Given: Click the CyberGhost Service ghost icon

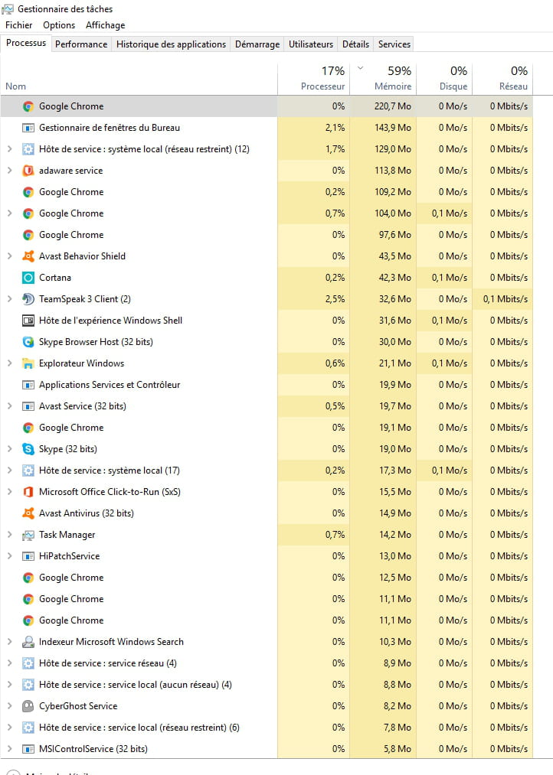Looking at the screenshot, I should (28, 706).
